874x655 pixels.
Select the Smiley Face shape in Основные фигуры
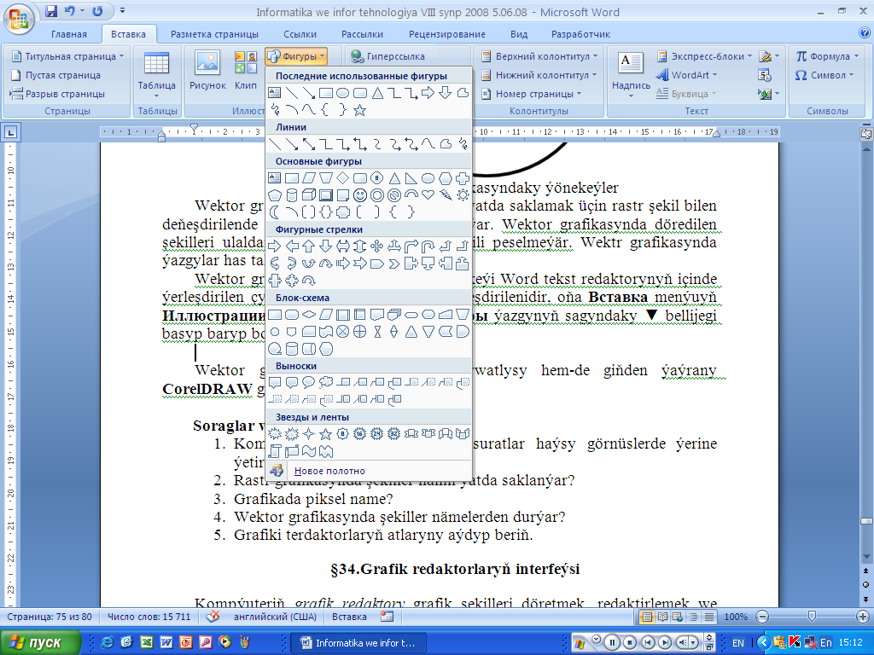(x=360, y=195)
